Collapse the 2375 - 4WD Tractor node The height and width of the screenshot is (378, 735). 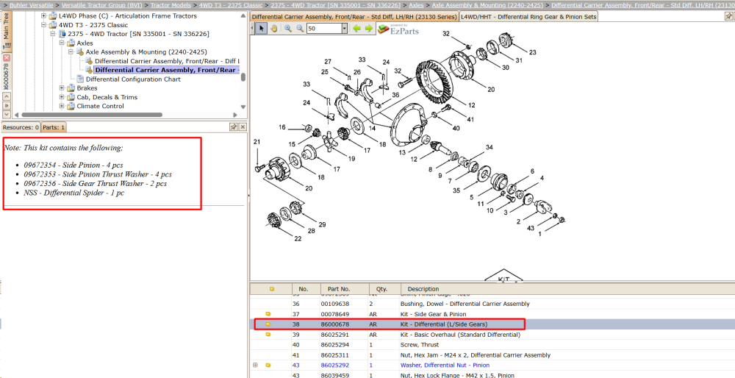pyautogui.click(x=53, y=34)
